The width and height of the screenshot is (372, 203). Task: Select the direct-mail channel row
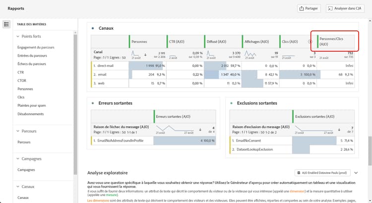(223, 66)
